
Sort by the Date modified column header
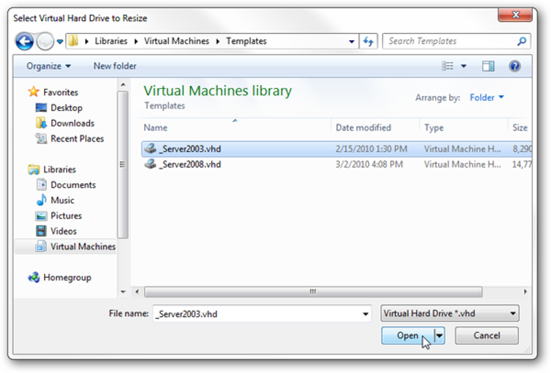(x=363, y=128)
